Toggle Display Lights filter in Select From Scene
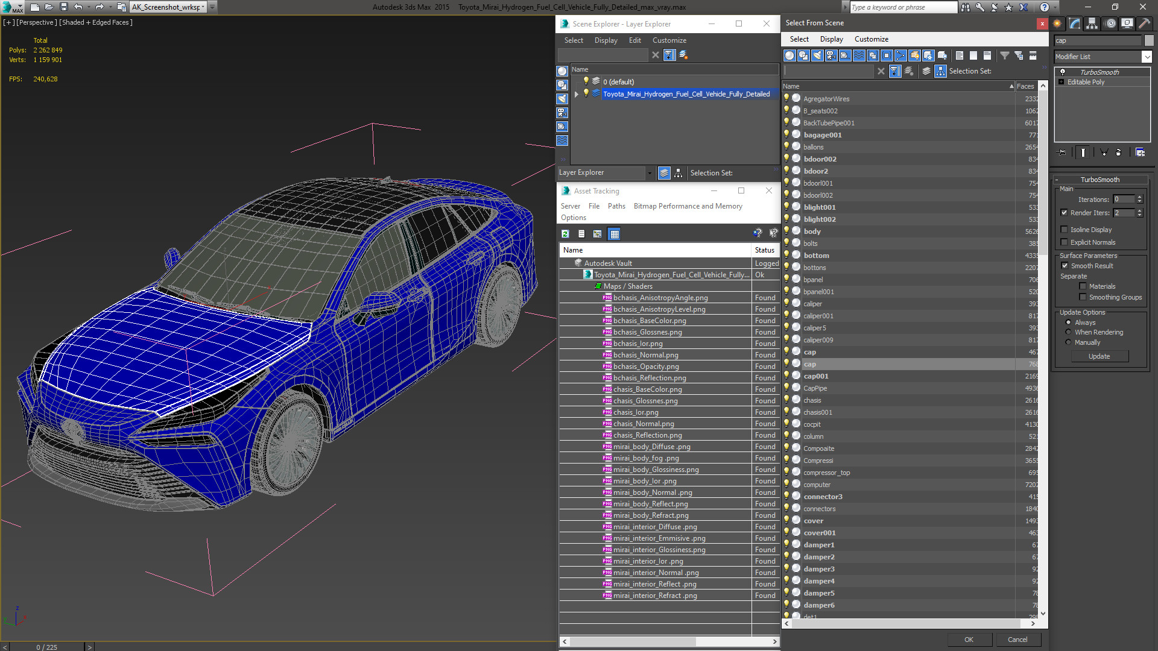This screenshot has width=1158, height=651. coord(817,55)
